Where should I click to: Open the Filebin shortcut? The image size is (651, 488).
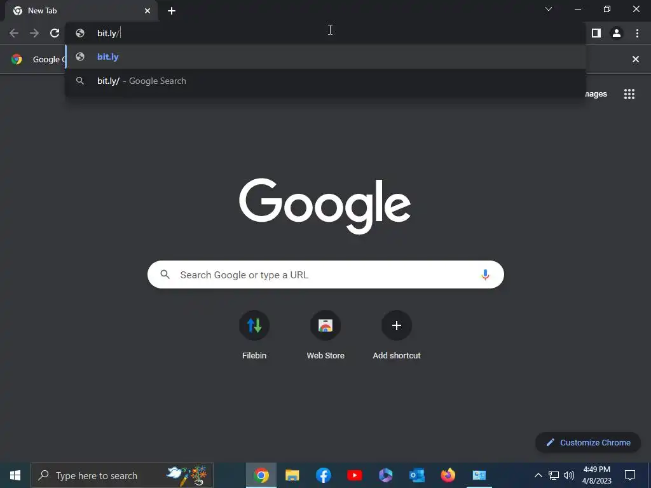pyautogui.click(x=254, y=335)
